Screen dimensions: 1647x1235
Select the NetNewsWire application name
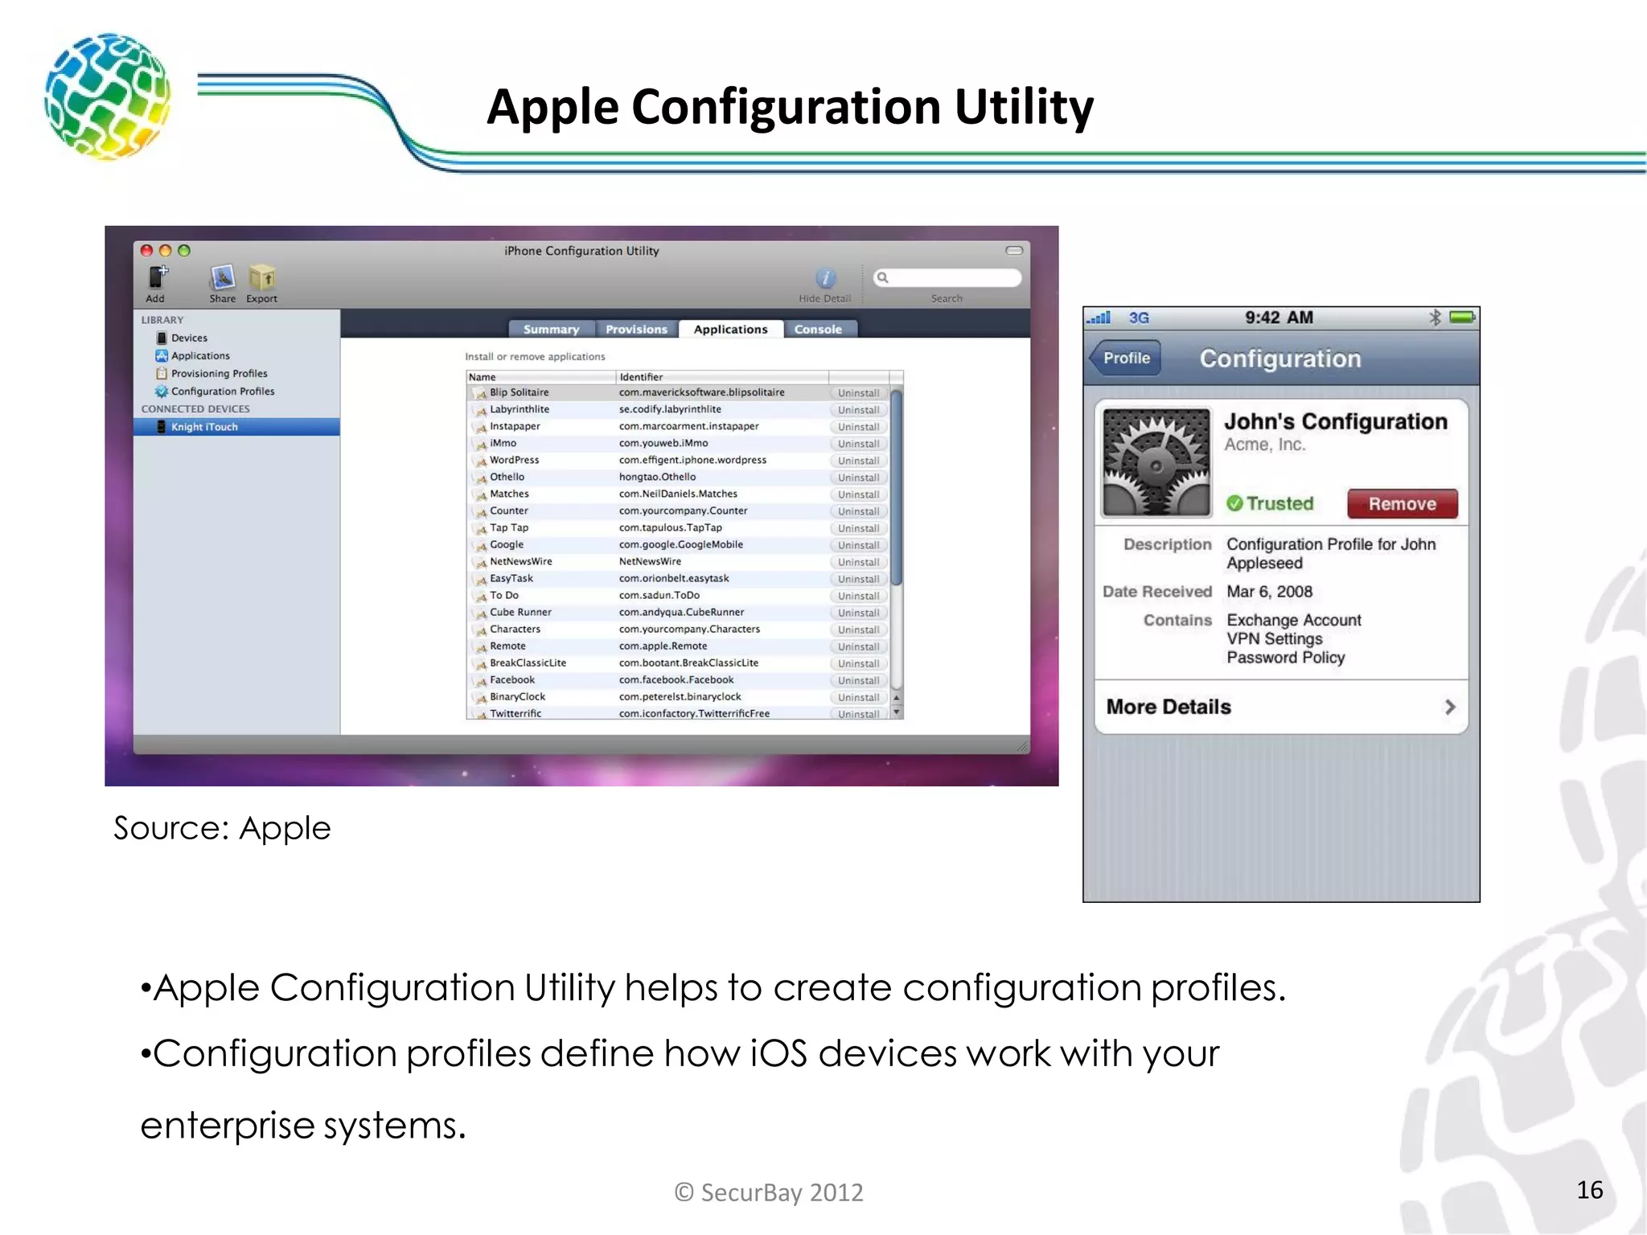[521, 561]
